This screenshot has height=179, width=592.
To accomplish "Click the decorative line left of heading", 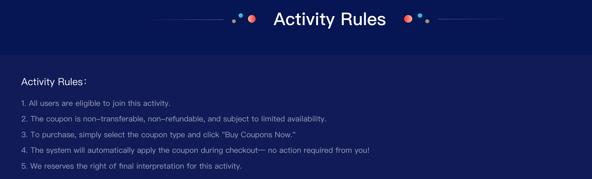I will pyautogui.click(x=185, y=20).
